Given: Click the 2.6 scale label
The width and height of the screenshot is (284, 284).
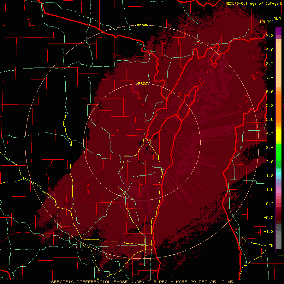Looking at the screenshot, I should 270,162.
